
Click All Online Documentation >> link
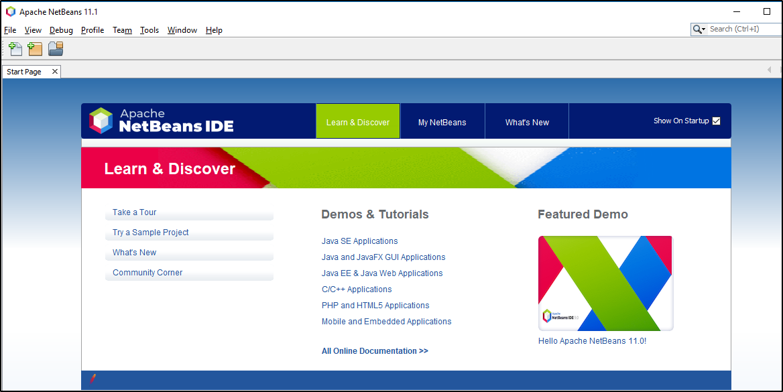[375, 351]
